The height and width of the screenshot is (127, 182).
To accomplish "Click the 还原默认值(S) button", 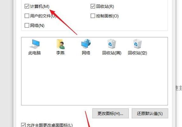I will 150,113.
